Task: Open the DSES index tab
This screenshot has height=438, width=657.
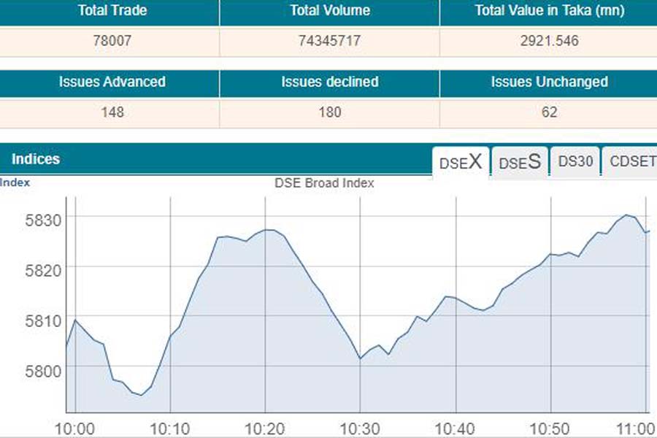Action: click(520, 162)
